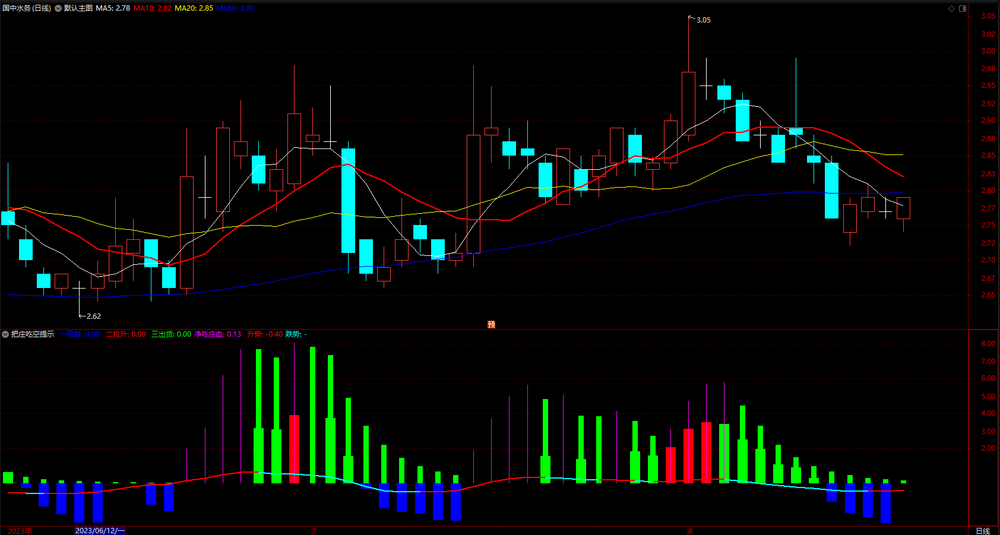Click the 一吸筹: 0.00 indicator value
Image resolution: width=1000 pixels, height=535 pixels.
pyautogui.click(x=80, y=334)
